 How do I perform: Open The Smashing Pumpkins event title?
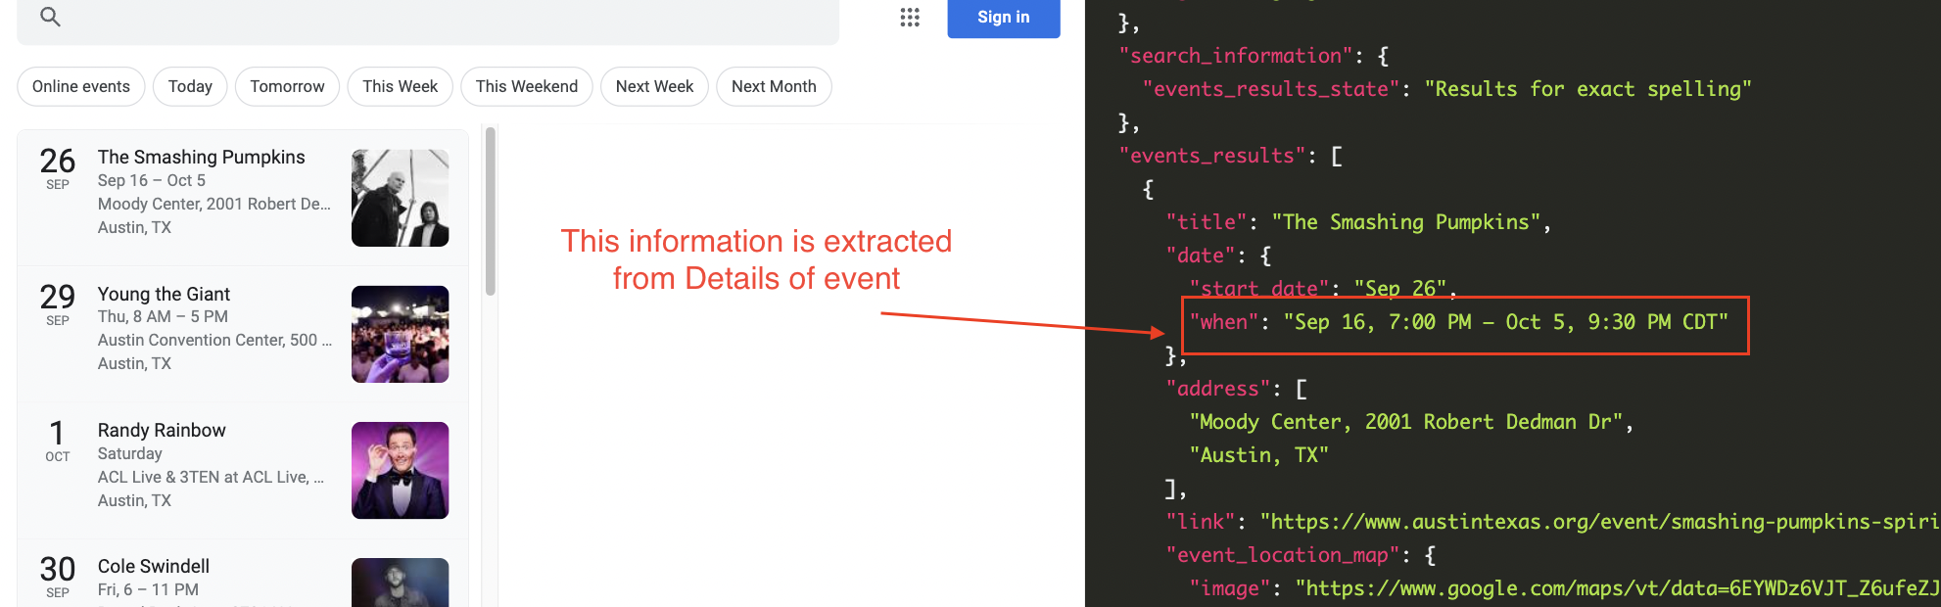(201, 157)
